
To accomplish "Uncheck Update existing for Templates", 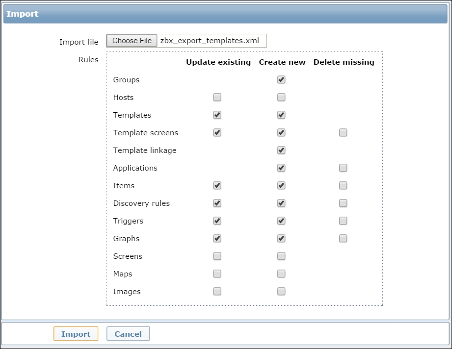I will pyautogui.click(x=217, y=115).
